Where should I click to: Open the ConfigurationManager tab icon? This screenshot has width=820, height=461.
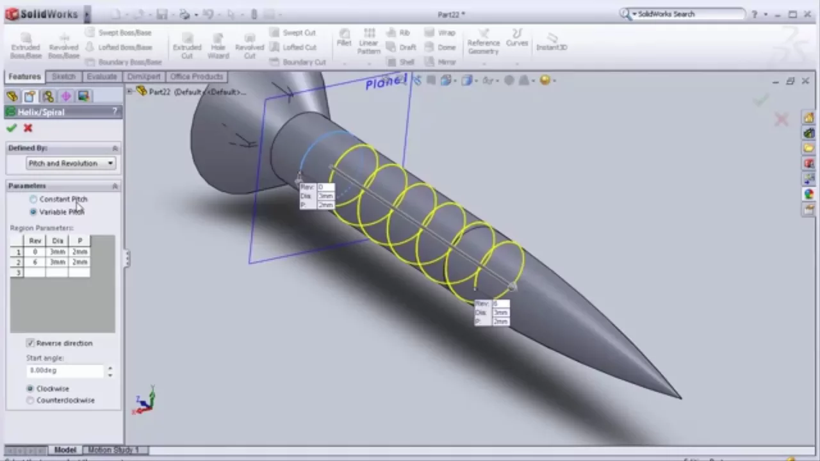(47, 96)
